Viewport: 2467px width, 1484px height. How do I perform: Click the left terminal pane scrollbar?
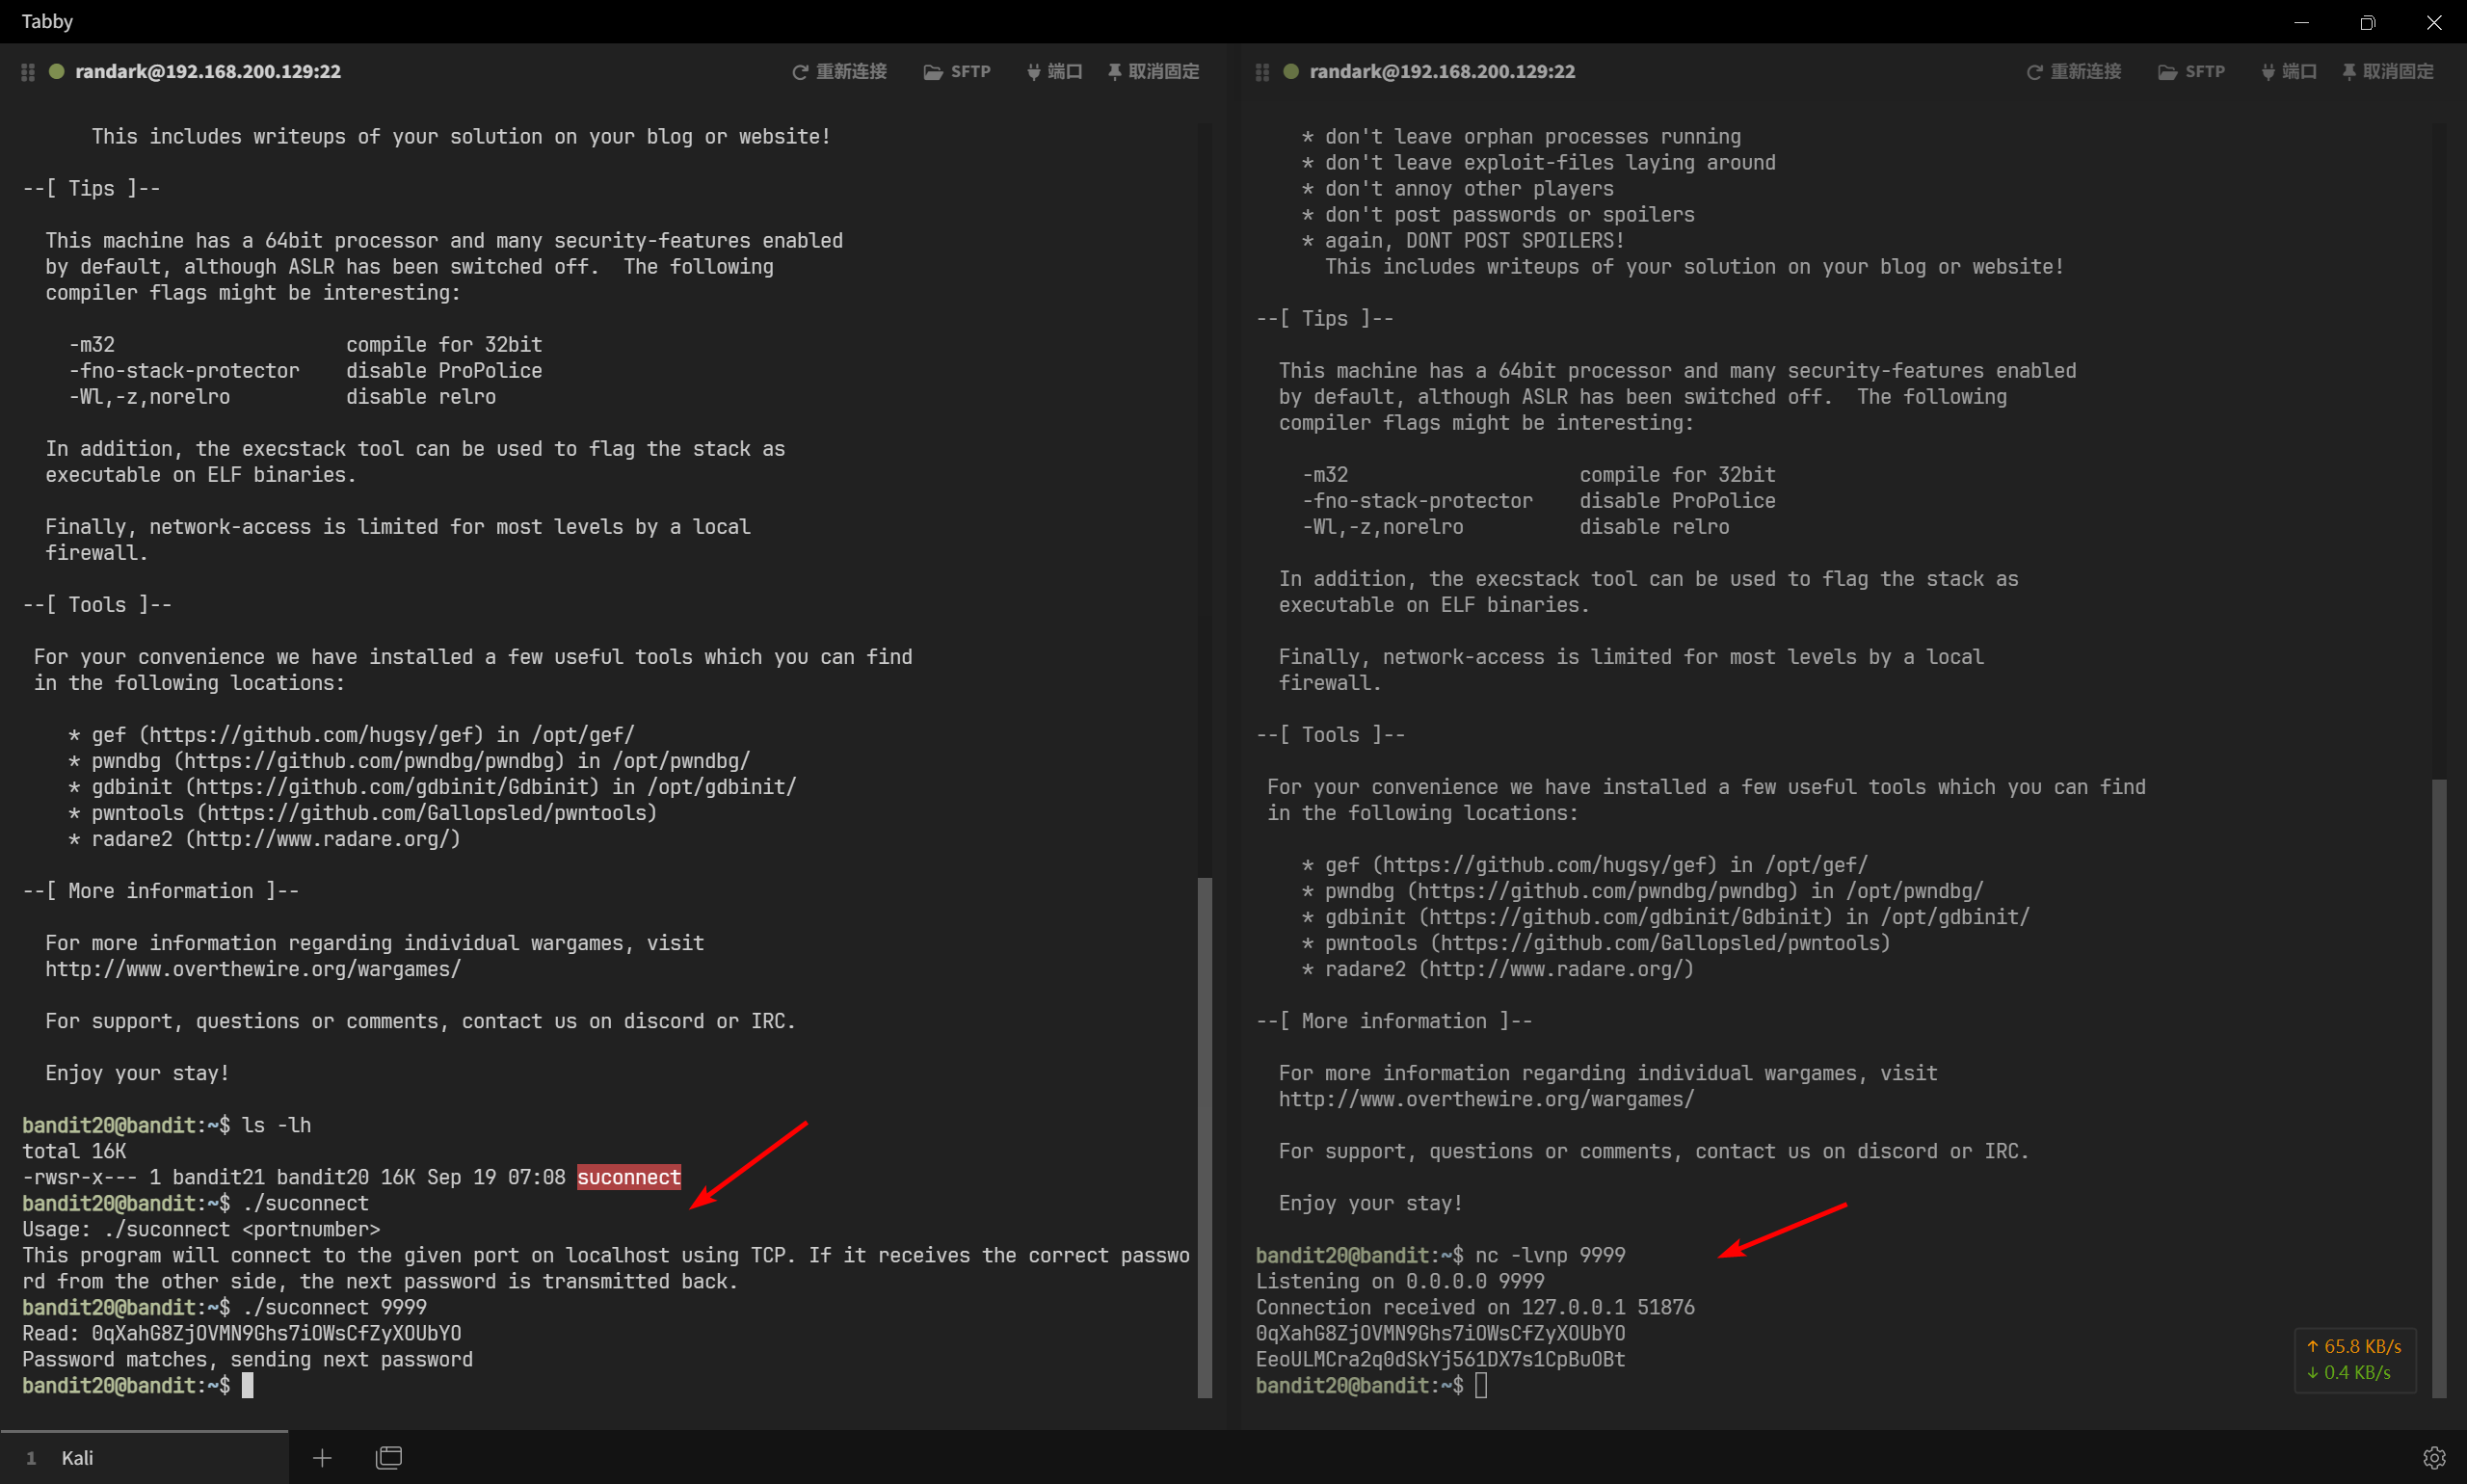[x=1205, y=1137]
